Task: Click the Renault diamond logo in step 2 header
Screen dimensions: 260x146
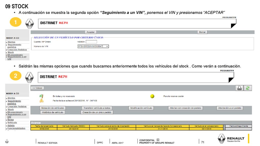Action: click(29, 78)
